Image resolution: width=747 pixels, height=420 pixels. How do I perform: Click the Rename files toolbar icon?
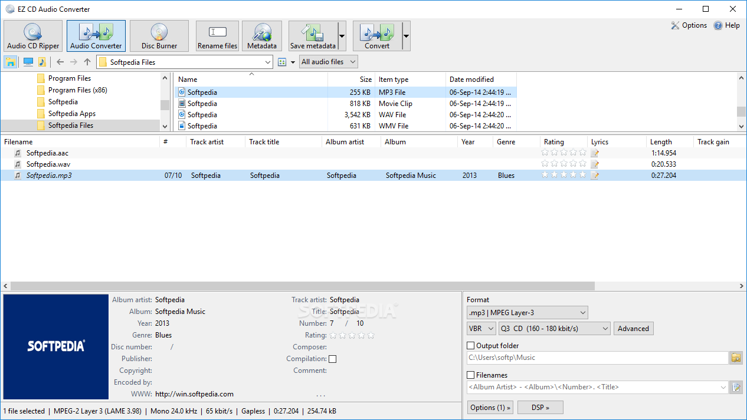(x=217, y=36)
